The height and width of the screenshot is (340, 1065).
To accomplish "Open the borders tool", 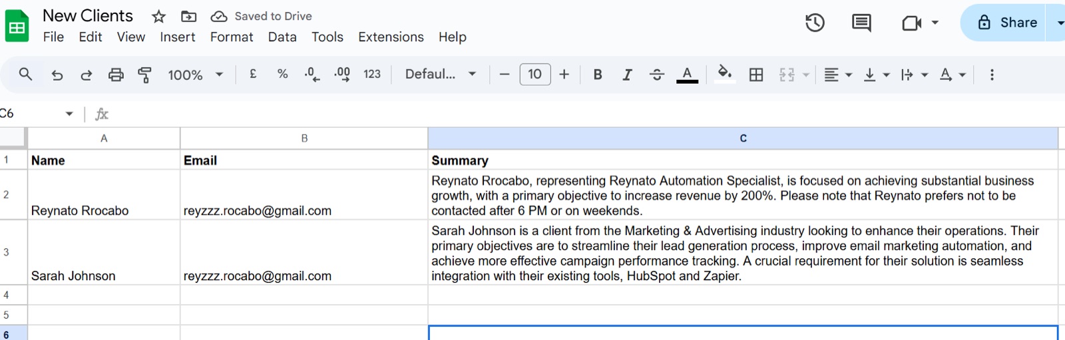I will [x=756, y=75].
